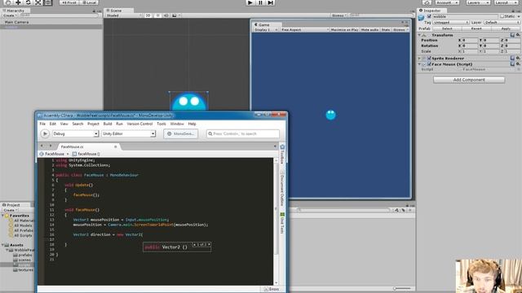The width and height of the screenshot is (522, 293).
Task: Toggle the Pivot handle mode button
Action: [x=69, y=2]
